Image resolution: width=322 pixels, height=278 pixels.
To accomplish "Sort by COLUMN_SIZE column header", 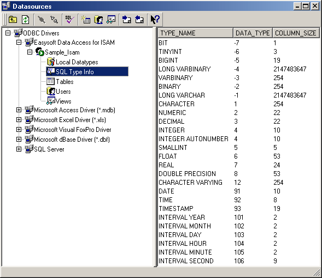I will pos(296,33).
